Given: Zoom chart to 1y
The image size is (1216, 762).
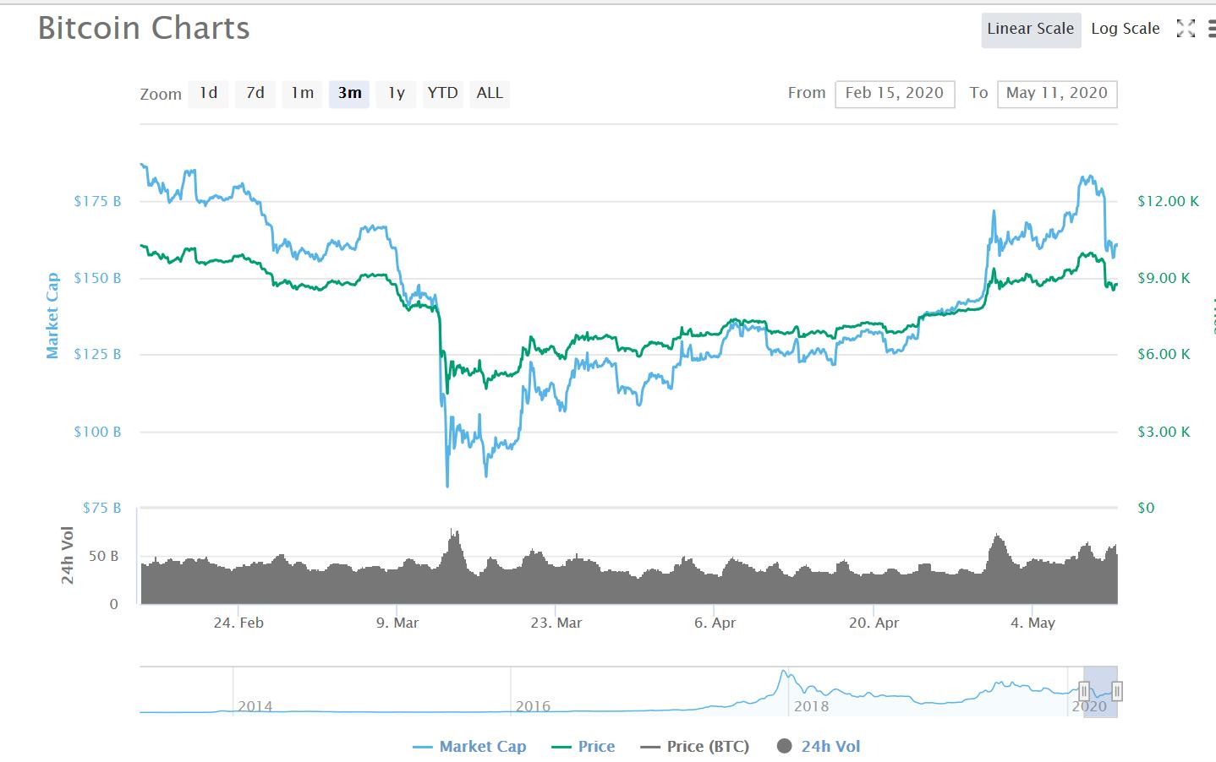Looking at the screenshot, I should tap(396, 93).
